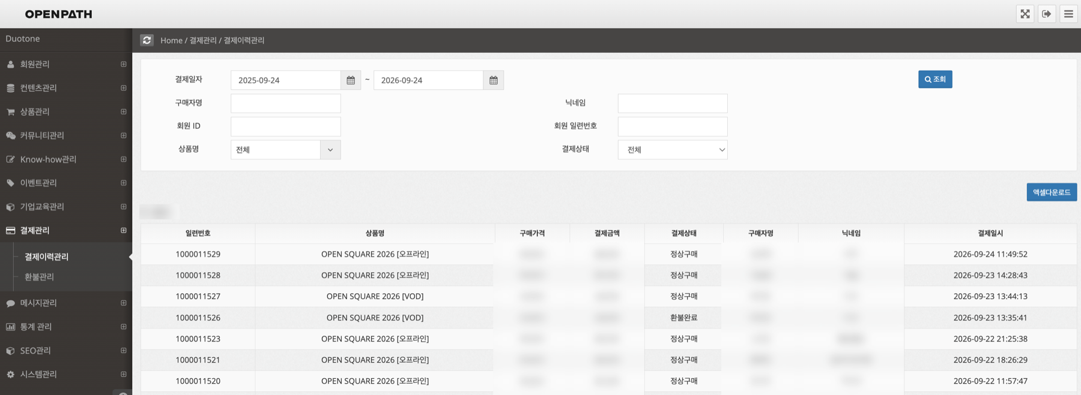The height and width of the screenshot is (395, 1081).
Task: Expand the 컨텐츠관리 plus toggle
Action: (124, 88)
